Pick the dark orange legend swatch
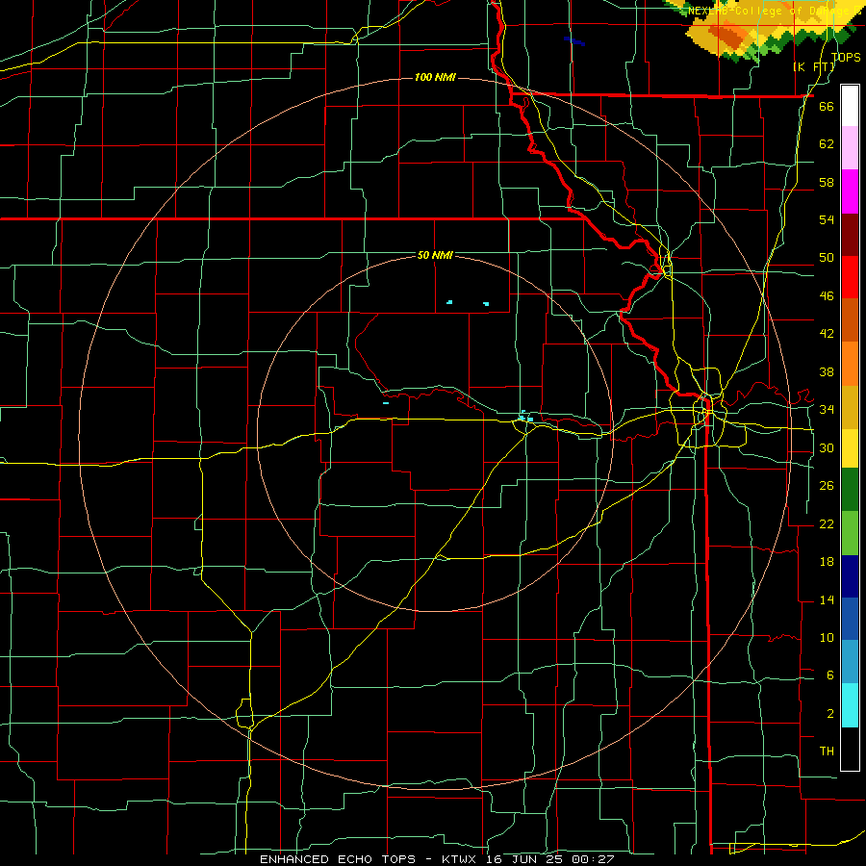866x866 pixels. 850,320
